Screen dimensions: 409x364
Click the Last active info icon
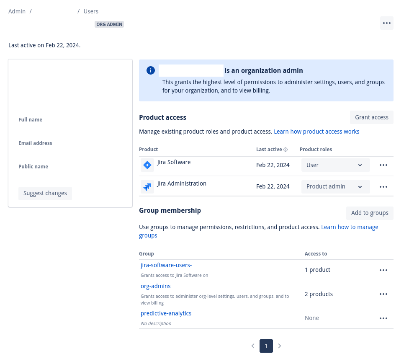click(286, 150)
